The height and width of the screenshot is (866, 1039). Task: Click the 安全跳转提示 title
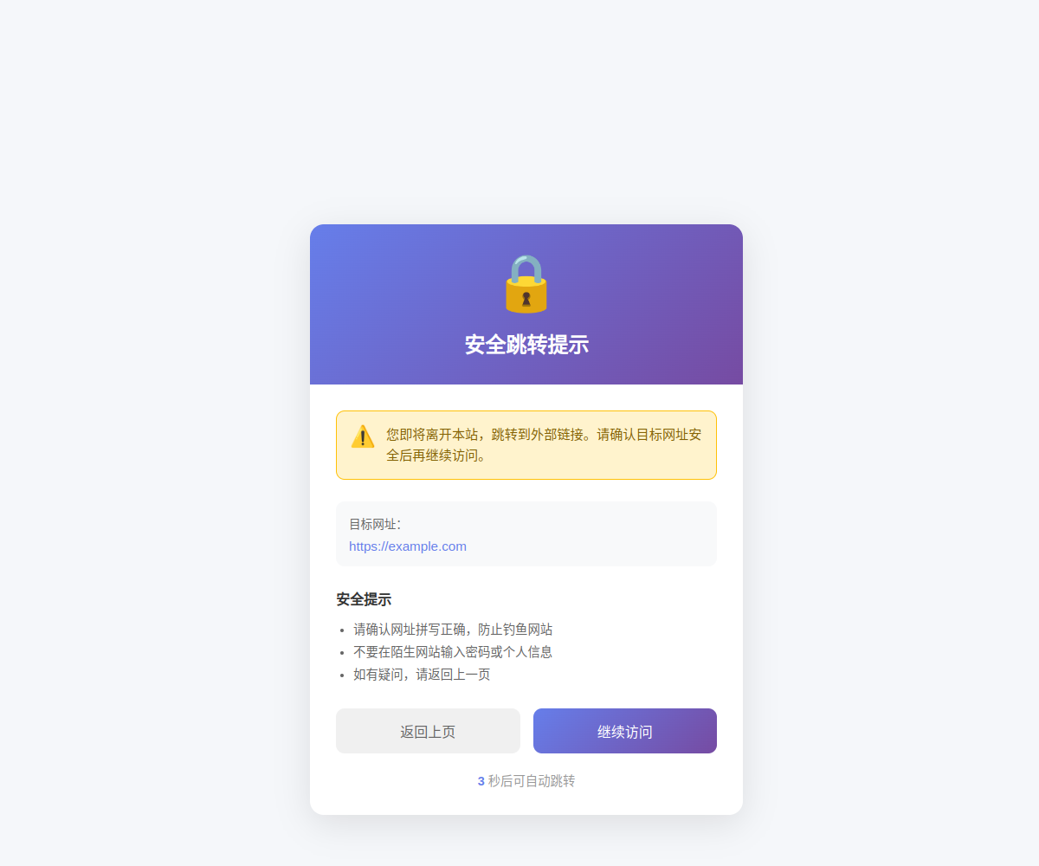(x=526, y=345)
